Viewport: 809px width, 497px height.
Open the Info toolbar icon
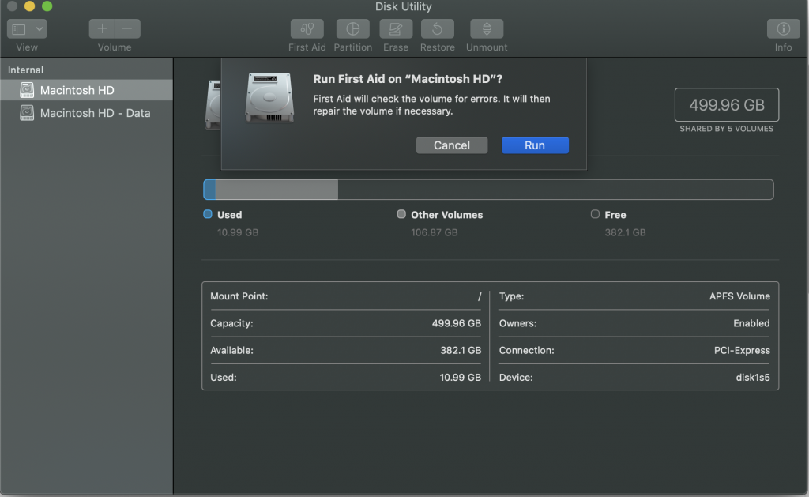(783, 29)
